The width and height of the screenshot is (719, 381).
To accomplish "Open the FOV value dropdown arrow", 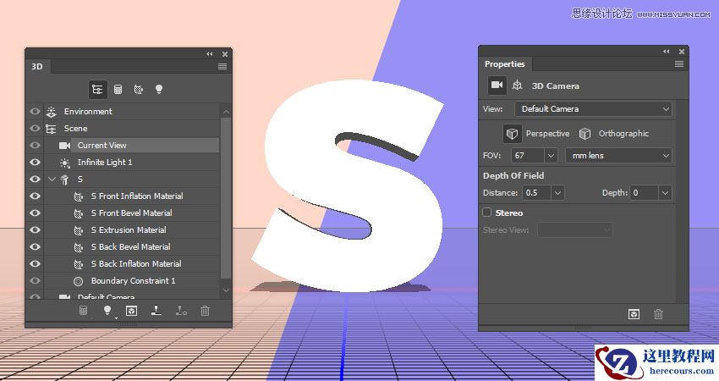I will tap(552, 156).
